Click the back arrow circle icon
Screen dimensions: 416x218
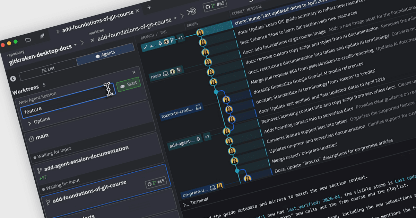pyautogui.click(x=13, y=79)
